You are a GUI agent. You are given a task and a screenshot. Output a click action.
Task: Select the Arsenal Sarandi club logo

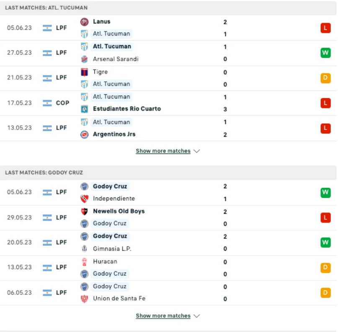[83, 59]
